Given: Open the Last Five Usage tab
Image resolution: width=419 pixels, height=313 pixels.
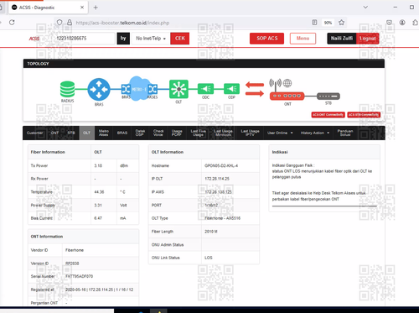Looking at the screenshot, I should tap(198, 133).
